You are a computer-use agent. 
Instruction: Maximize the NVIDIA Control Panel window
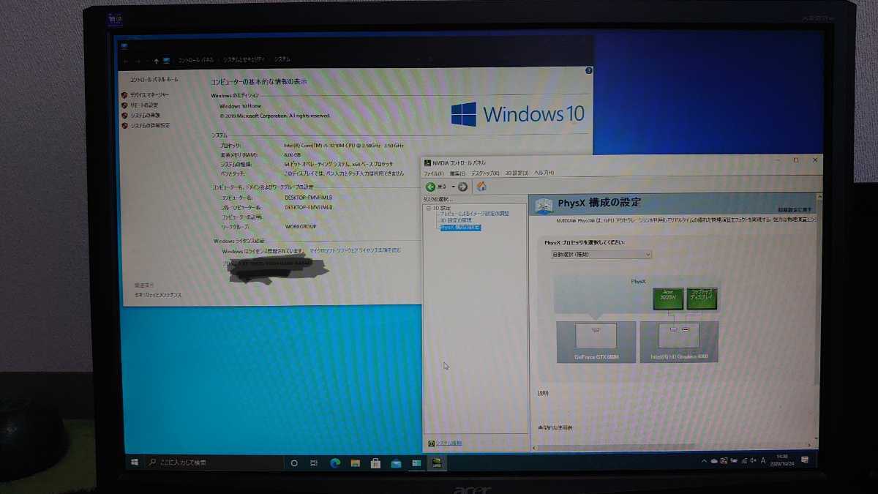796,160
